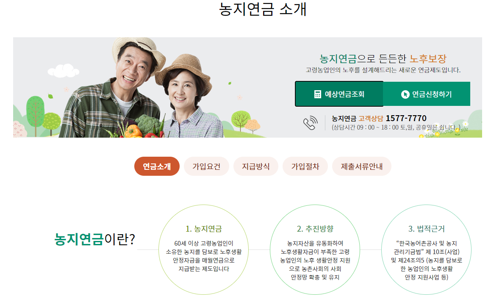This screenshot has height=299, width=491.
Task: Click the 상담시간 hours text
Action: tap(396, 127)
